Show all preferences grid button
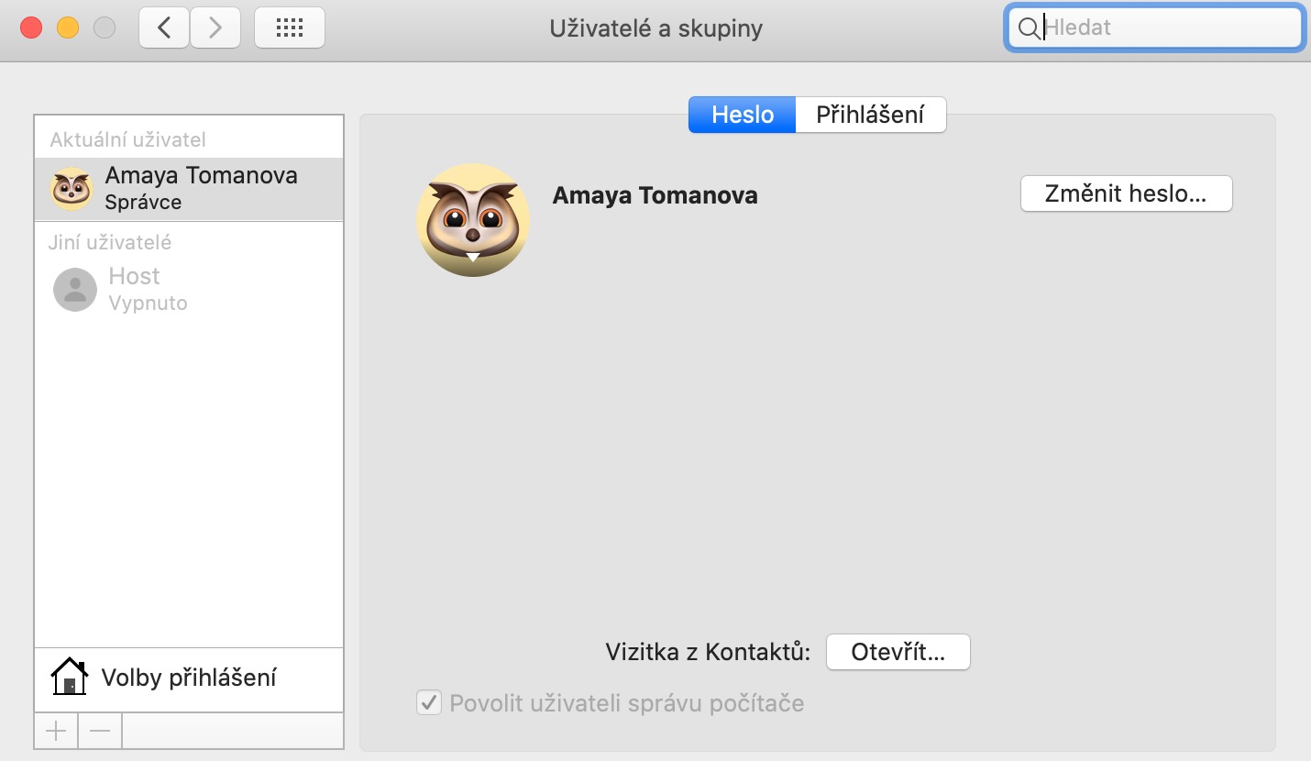Viewport: 1311px width, 761px height. (x=289, y=28)
